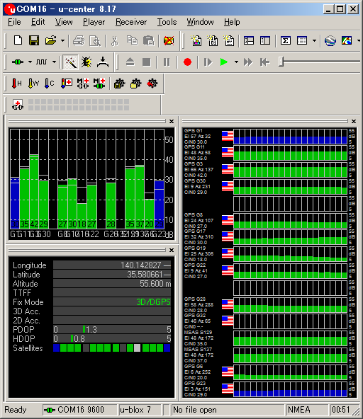Click the Save floppy disk icon
The width and height of the screenshot is (363, 419).
coord(34,40)
